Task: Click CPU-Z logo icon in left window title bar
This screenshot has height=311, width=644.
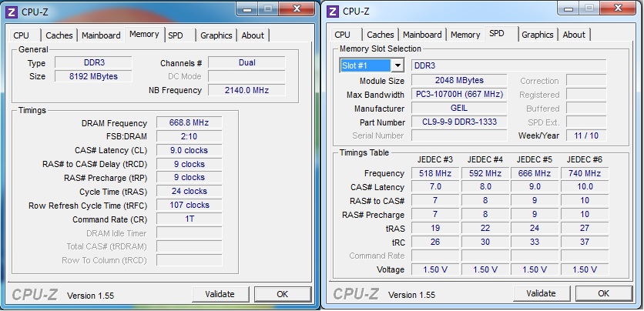Action: point(12,12)
